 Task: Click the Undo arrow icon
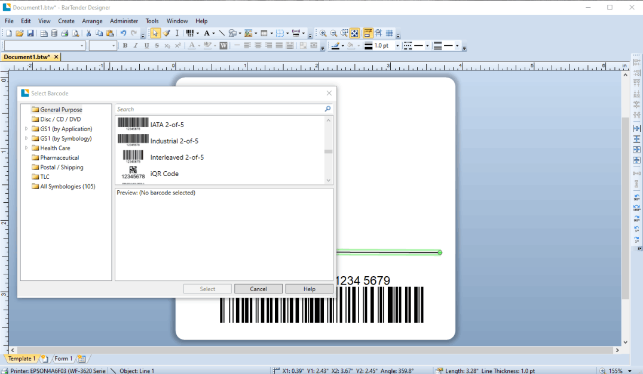(x=123, y=33)
